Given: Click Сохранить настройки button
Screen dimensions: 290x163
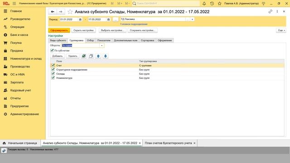Looking at the screenshot, I should click(x=143, y=30).
